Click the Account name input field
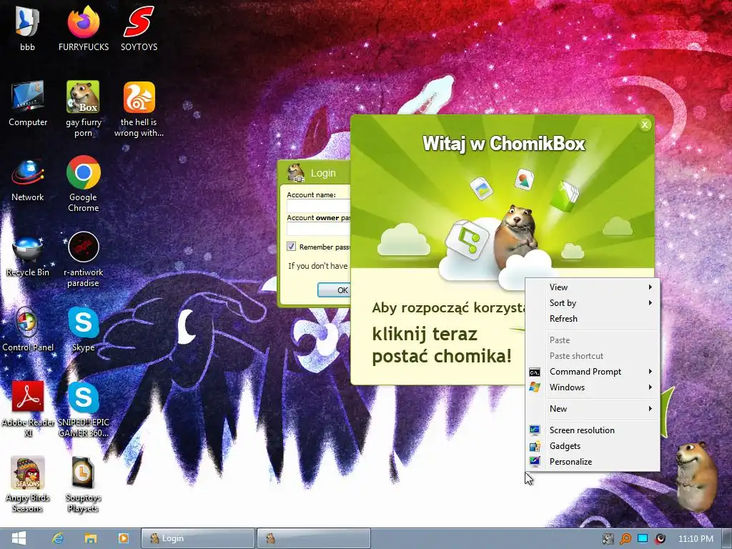732x549 pixels. pyautogui.click(x=318, y=206)
